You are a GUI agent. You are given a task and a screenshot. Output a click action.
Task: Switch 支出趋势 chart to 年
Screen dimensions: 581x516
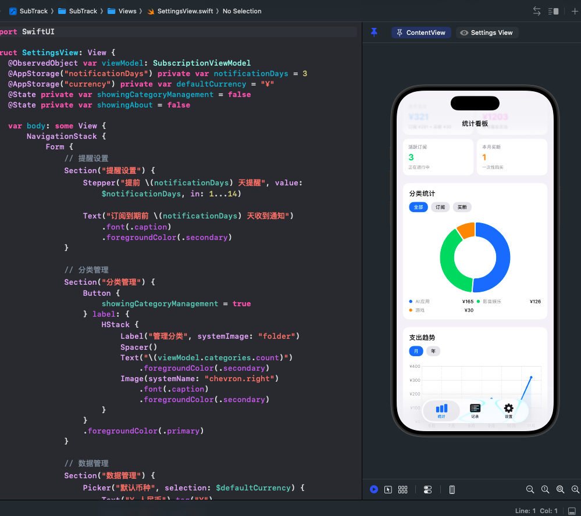point(433,351)
